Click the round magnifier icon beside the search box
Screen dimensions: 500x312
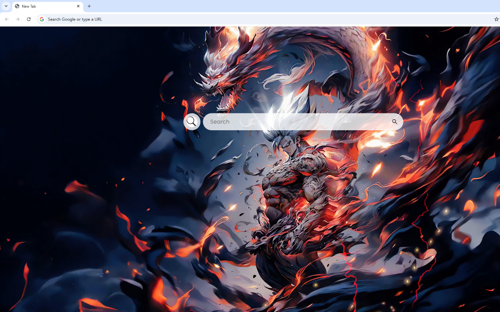[x=191, y=122]
